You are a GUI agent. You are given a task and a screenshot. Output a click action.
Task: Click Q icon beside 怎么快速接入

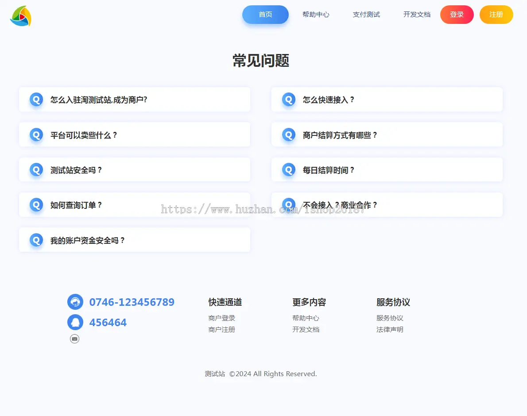coord(289,100)
